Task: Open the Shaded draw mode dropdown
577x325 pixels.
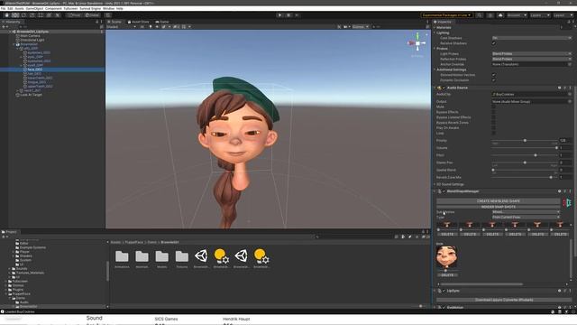Action: [x=121, y=26]
